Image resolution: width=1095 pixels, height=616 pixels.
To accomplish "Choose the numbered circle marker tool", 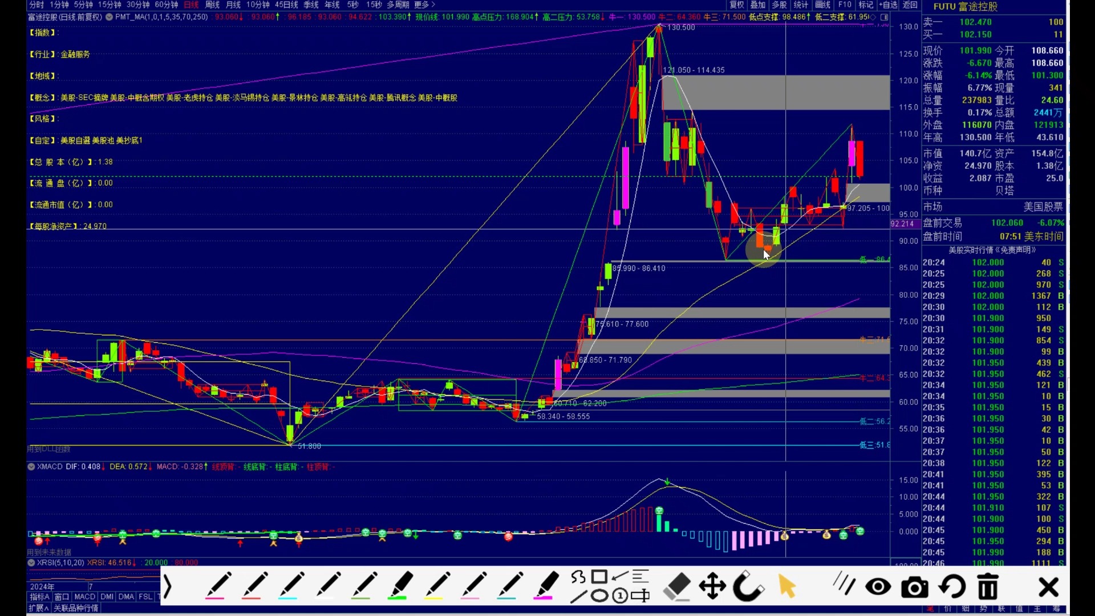I will pyautogui.click(x=620, y=597).
